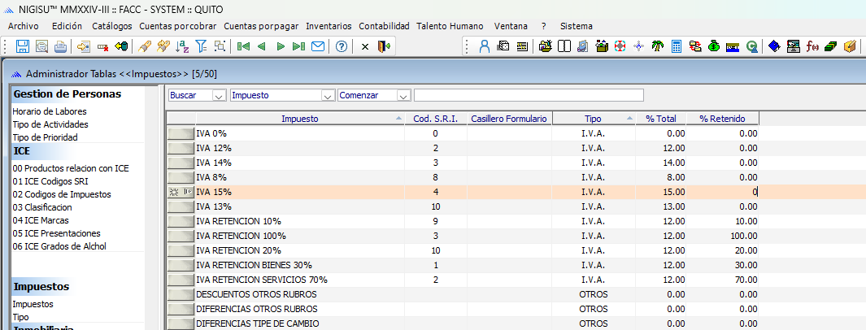Click the A-Z sort icon
The height and width of the screenshot is (330, 866).
pos(183,46)
